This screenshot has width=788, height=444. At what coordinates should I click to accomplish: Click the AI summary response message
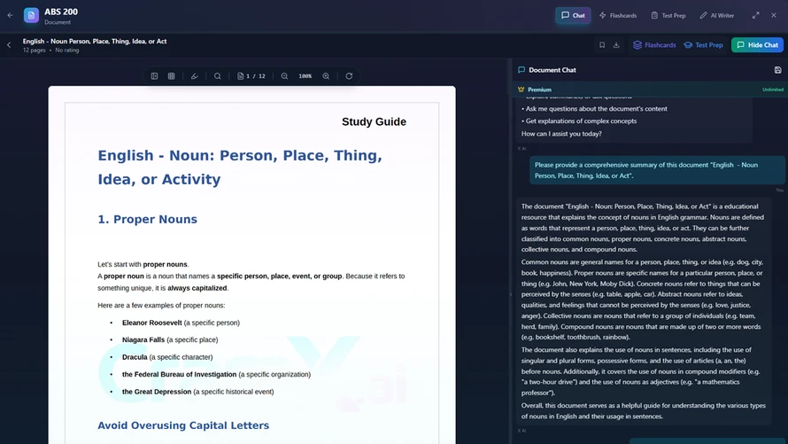pyautogui.click(x=644, y=311)
